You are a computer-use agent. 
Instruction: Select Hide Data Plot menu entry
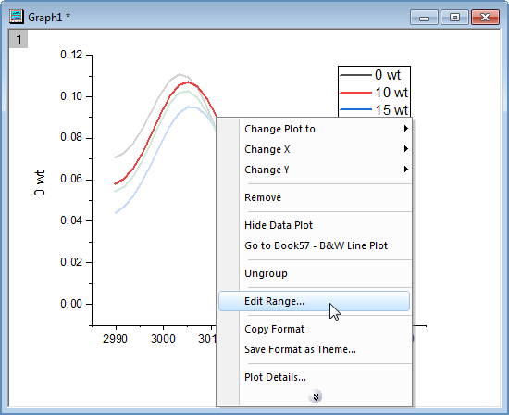tap(314, 225)
